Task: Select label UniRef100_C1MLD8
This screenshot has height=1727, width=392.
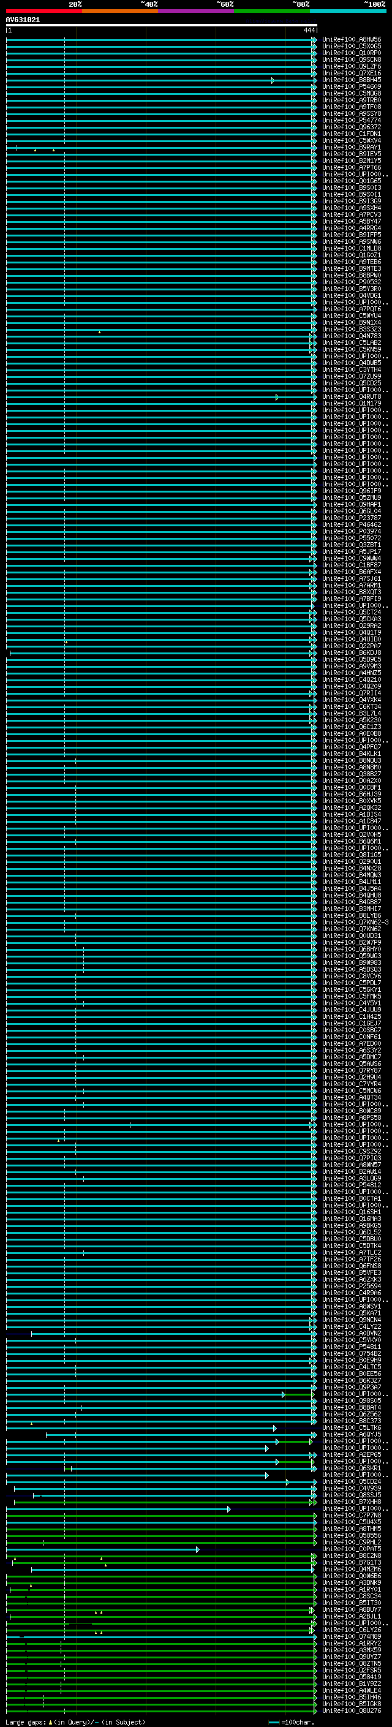Action: [351, 249]
